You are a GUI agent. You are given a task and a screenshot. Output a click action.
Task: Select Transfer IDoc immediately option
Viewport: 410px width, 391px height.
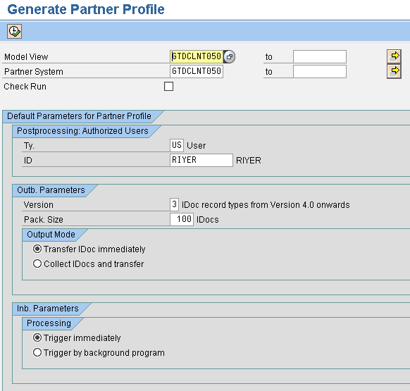coord(37,249)
